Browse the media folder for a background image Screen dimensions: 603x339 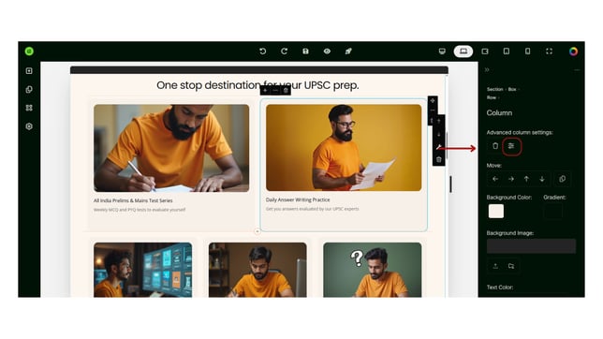[x=511, y=266]
